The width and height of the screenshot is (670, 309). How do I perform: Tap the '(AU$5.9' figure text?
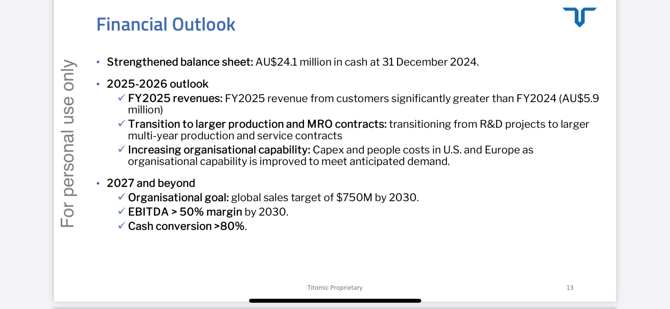(x=579, y=99)
